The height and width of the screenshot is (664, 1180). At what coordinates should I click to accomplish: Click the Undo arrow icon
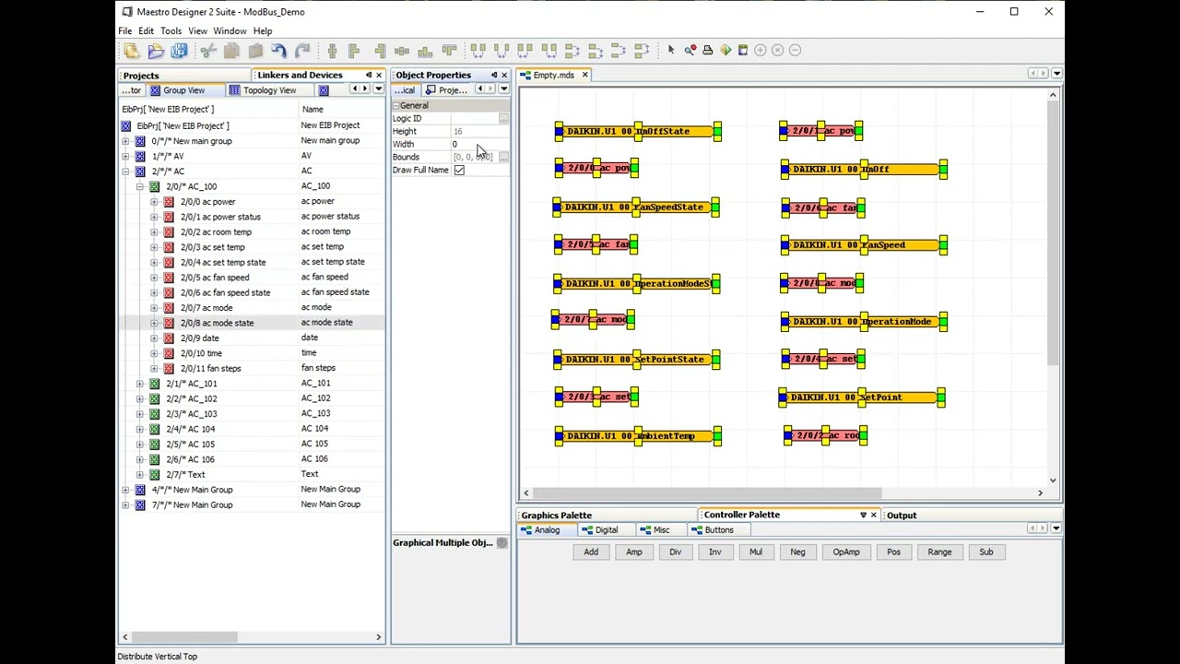pos(278,51)
